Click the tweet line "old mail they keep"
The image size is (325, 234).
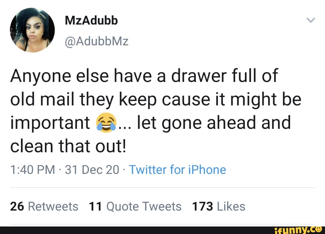[x=155, y=100]
